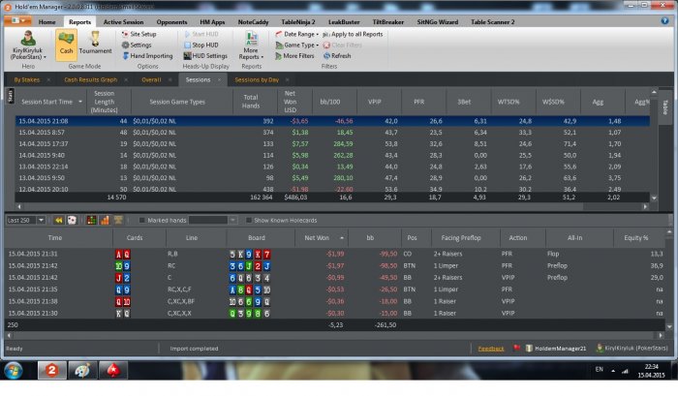Click the yellow rewind replay icon

pos(58,220)
